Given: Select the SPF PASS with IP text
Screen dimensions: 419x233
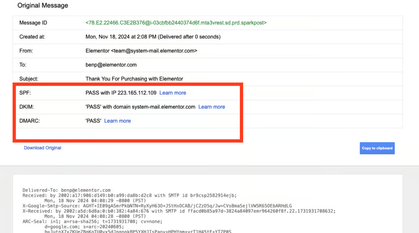Looking at the screenshot, I should point(121,93).
